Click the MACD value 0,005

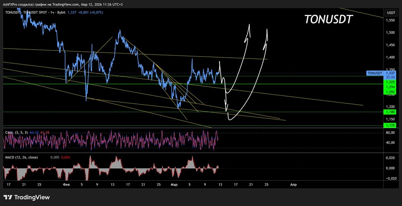(55, 158)
